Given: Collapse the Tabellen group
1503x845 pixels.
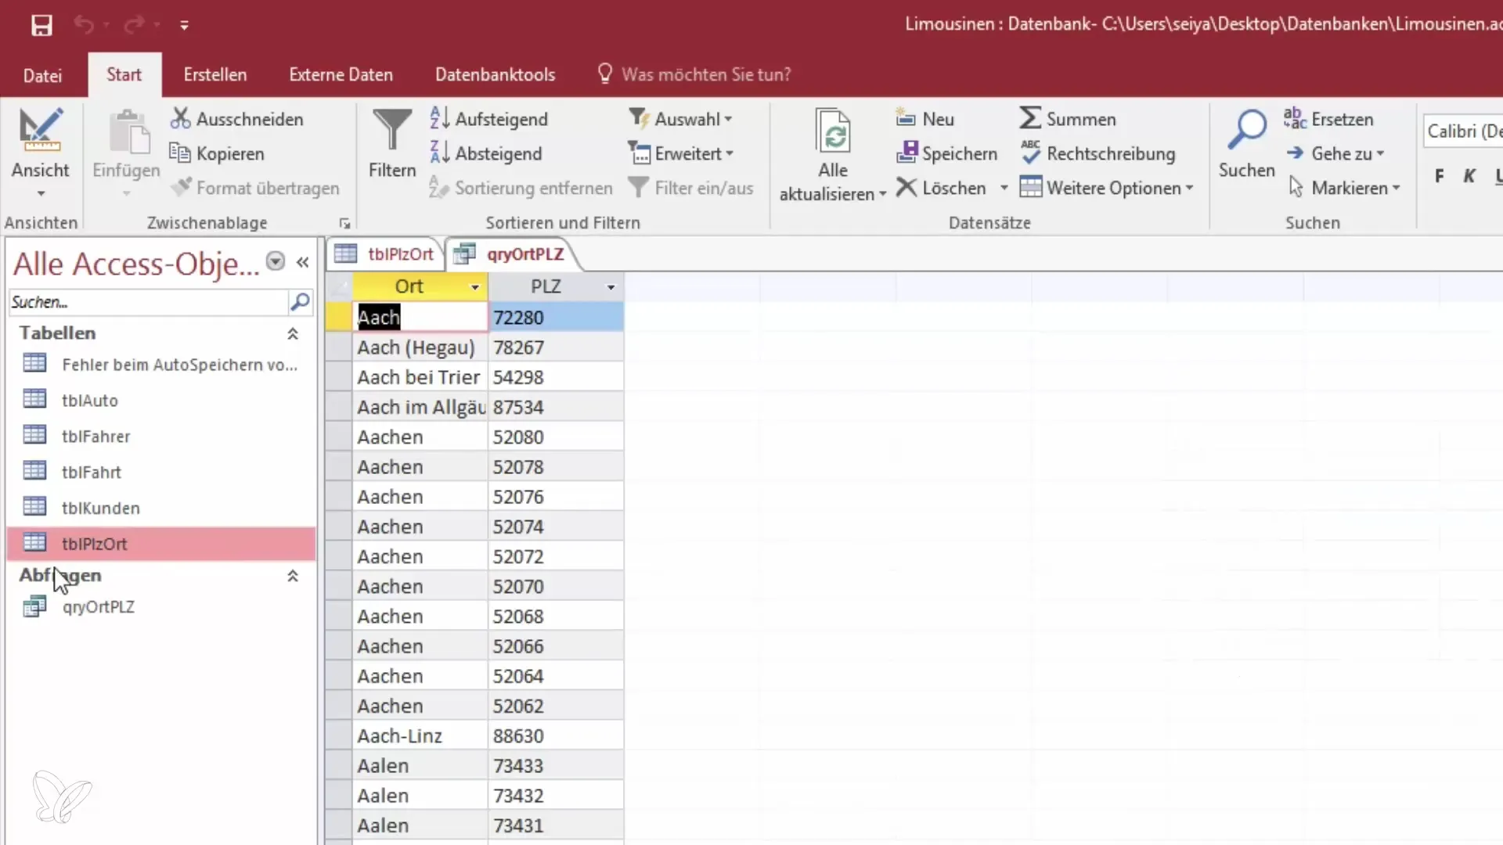Looking at the screenshot, I should point(293,333).
